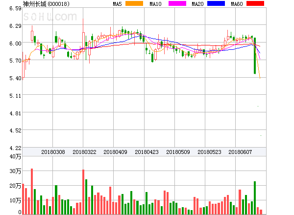Click the blue MA20 legend swatch
The width and height of the screenshot is (294, 215).
216,4
